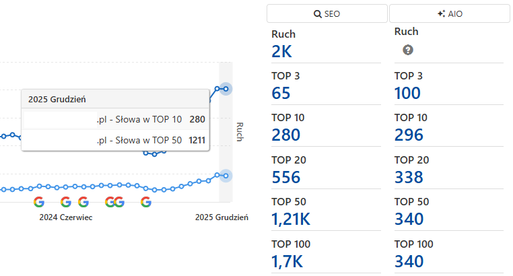Open AIO TOP 3 value 100
Image resolution: width=513 pixels, height=276 pixels.
pyautogui.click(x=407, y=94)
